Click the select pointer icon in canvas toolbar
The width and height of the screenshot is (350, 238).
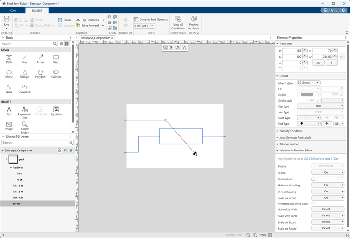165,47
